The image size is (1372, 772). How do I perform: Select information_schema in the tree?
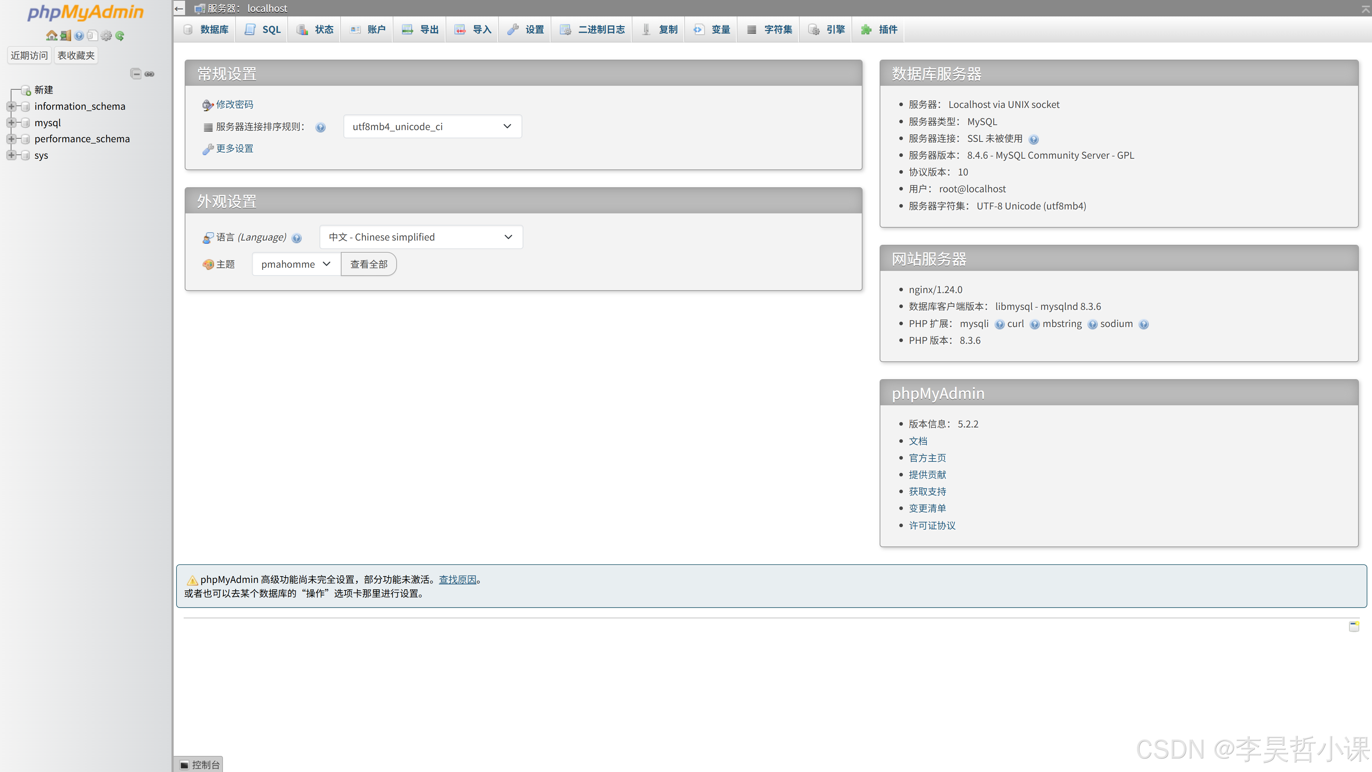point(80,107)
